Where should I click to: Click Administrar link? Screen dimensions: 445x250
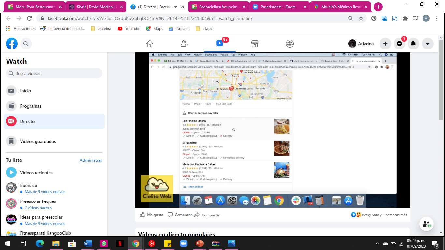coord(91,160)
